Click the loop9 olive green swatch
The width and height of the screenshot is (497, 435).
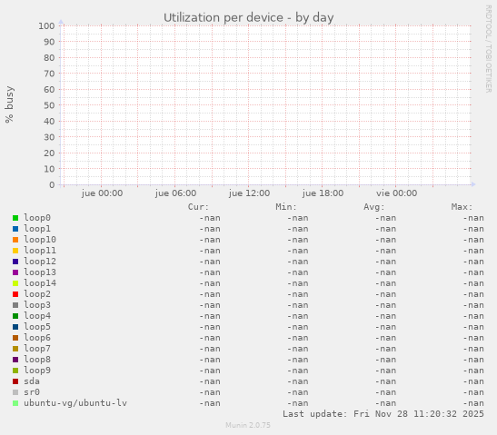coord(15,371)
